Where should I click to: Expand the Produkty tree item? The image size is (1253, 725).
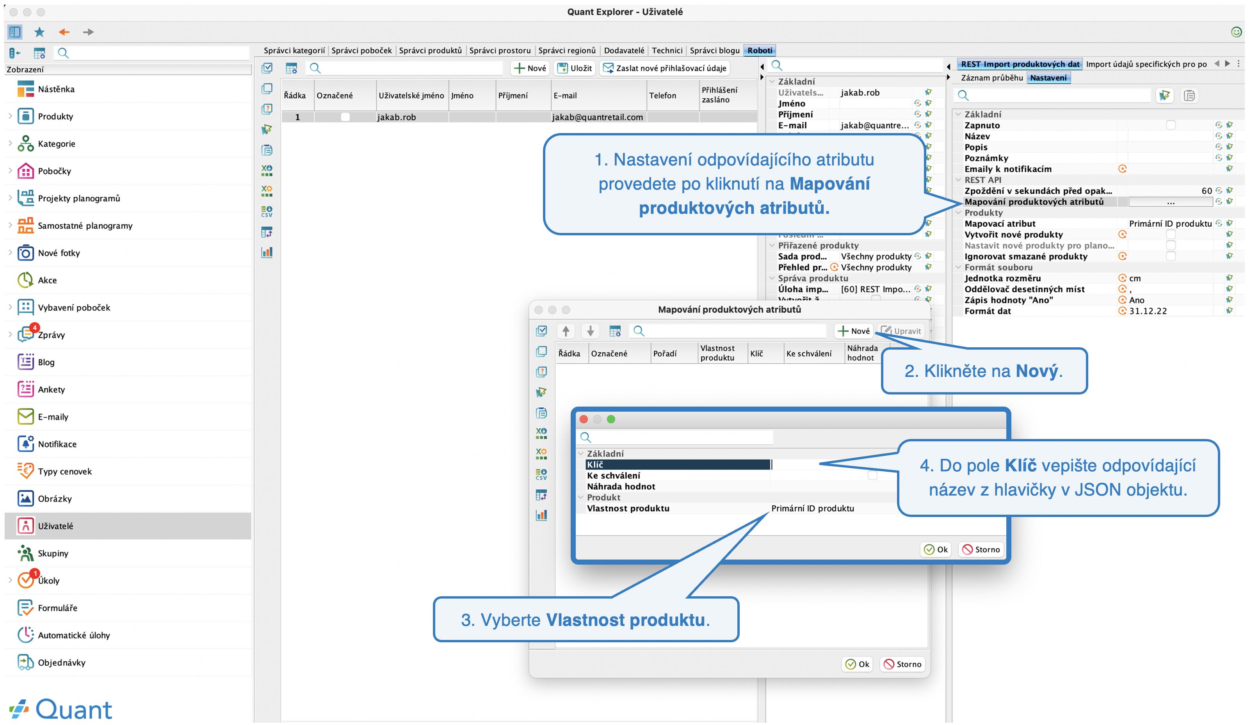tap(11, 116)
